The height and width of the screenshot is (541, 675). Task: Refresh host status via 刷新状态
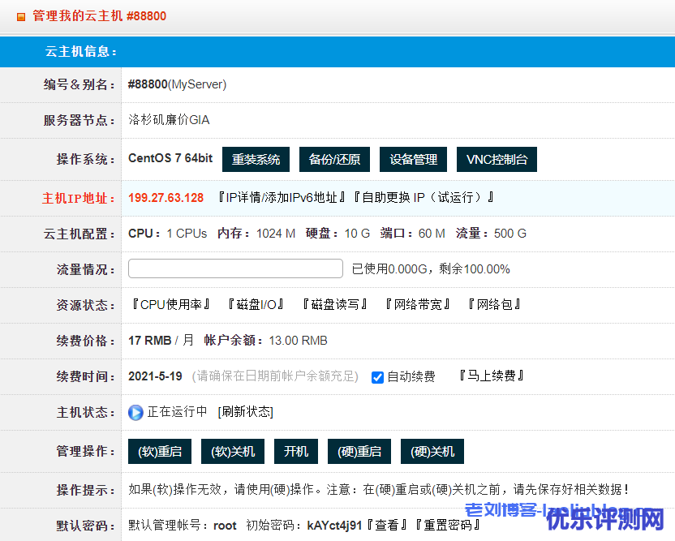246,412
